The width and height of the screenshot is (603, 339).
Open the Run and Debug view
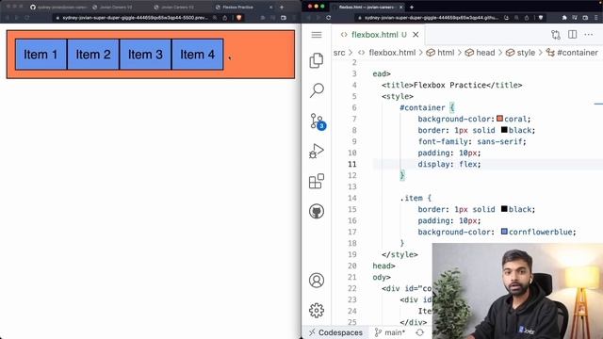pos(317,151)
